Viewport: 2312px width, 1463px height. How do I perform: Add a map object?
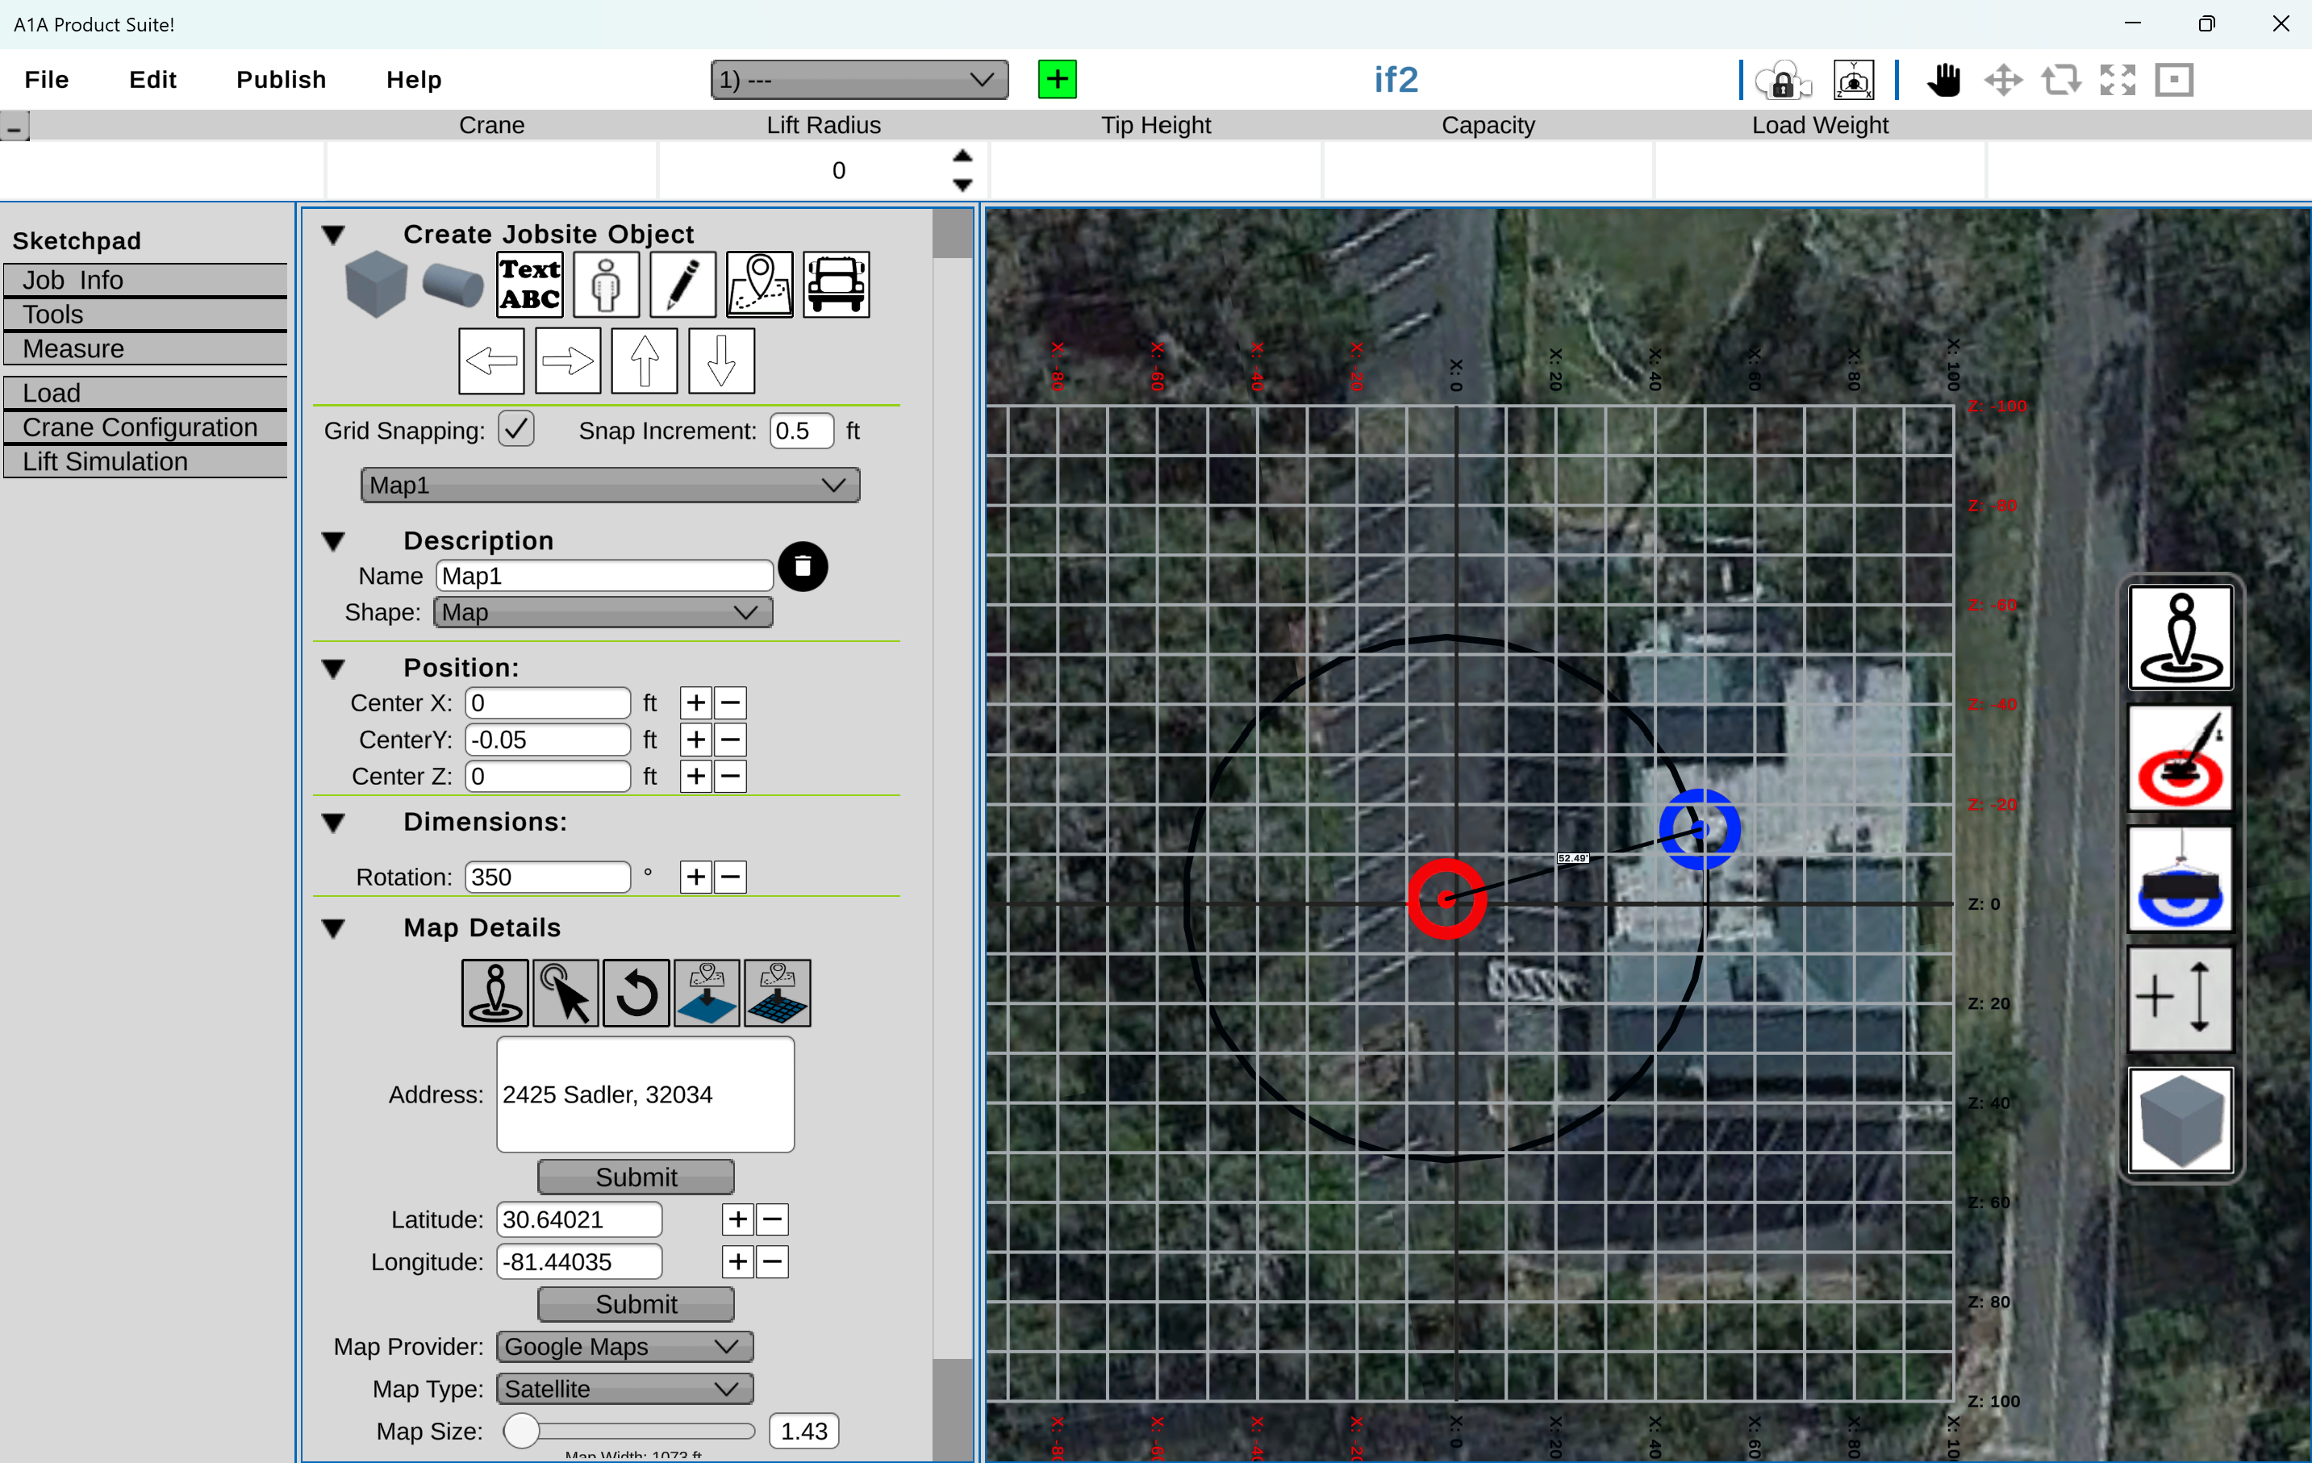click(x=759, y=284)
